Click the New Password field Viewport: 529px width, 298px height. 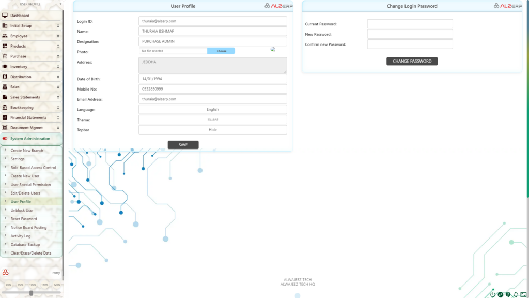click(410, 34)
